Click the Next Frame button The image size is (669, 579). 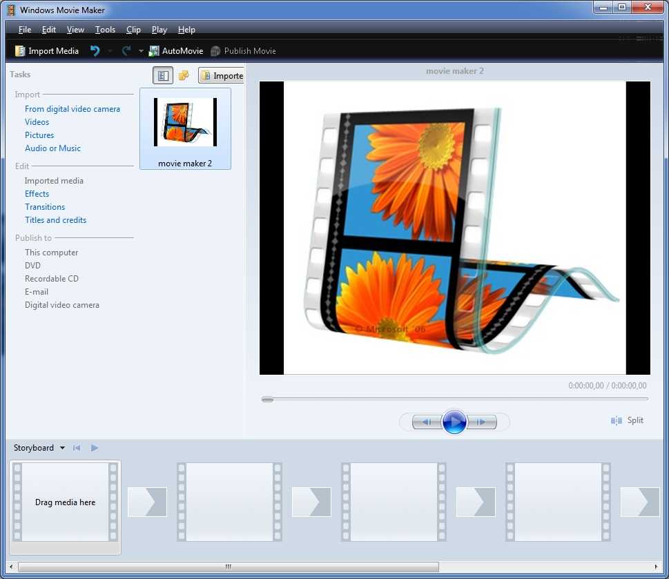coord(482,422)
